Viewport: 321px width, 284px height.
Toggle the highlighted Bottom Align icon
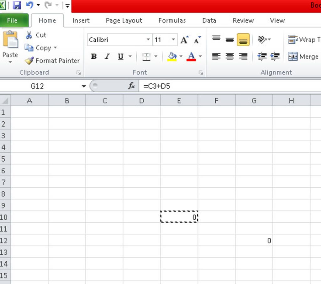click(x=243, y=40)
